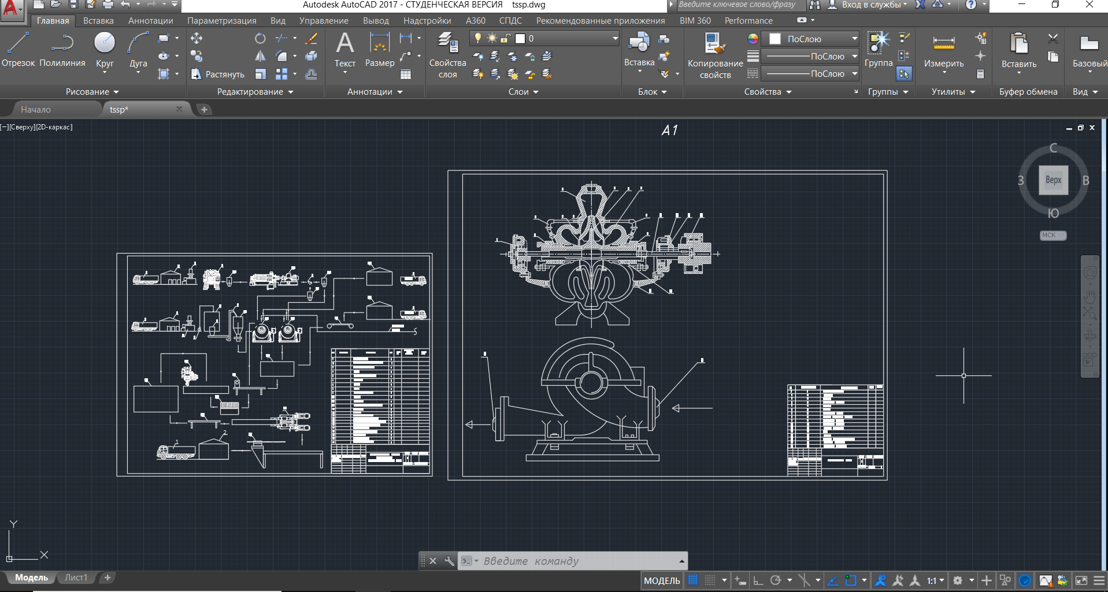Toggle dynamic input in status bar
Screen dimensions: 1108x592
[740, 580]
